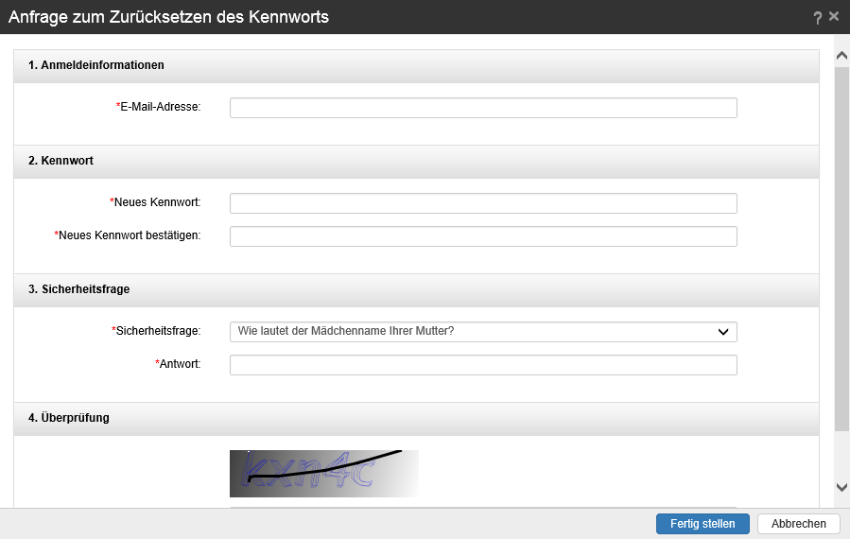Click the 2. Kennwort section header
Screen dimensions: 850x539
pos(61,162)
